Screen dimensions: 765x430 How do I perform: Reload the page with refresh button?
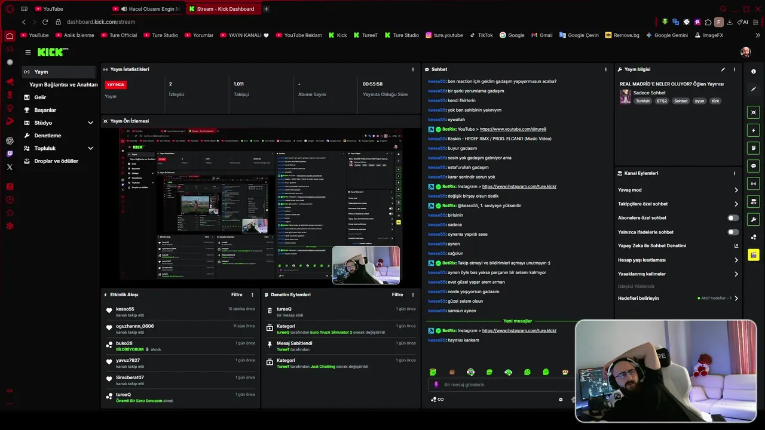point(45,22)
